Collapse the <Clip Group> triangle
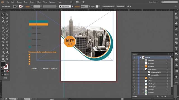 pos(143,69)
